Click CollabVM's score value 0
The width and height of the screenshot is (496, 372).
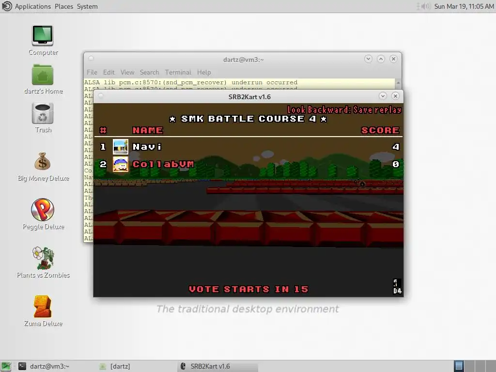[x=396, y=164]
